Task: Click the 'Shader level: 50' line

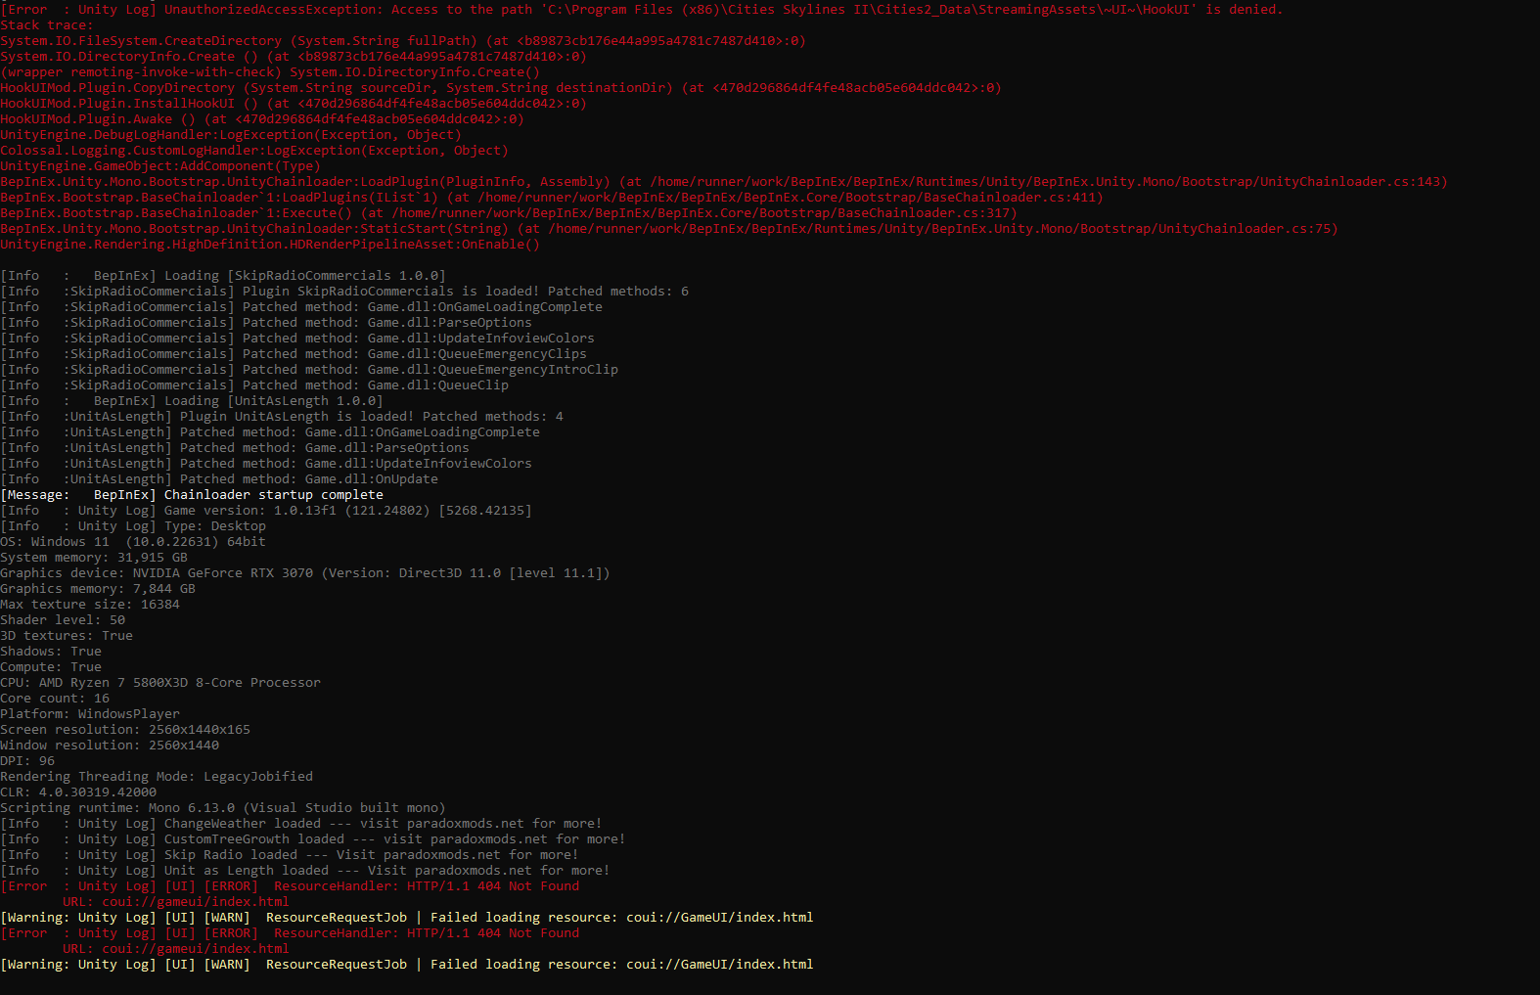Action: pyautogui.click(x=63, y=620)
